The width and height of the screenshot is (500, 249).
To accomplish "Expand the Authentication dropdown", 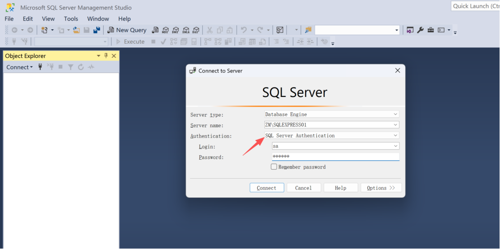I will [x=395, y=135].
